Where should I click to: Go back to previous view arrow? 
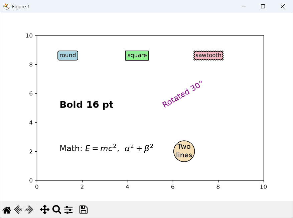(x=18, y=210)
